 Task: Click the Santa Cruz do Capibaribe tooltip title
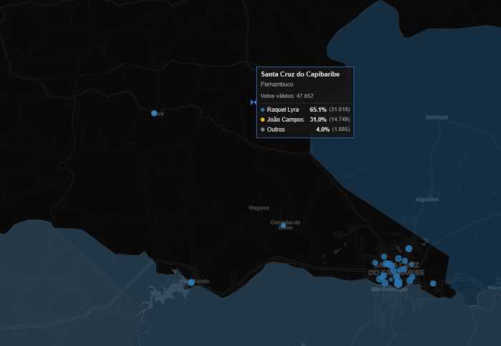(x=300, y=75)
